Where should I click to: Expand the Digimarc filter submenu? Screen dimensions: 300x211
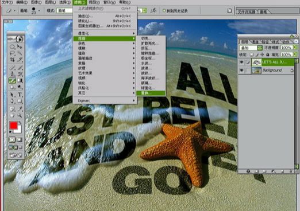pos(105,100)
